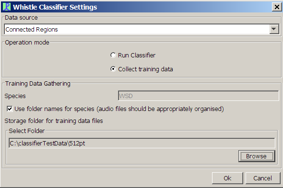Click the Species label

(x=15, y=96)
